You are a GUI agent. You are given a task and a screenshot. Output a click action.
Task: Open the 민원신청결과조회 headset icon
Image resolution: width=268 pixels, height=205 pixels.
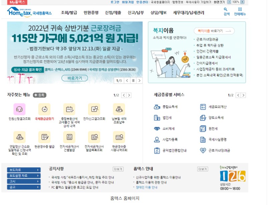(x=19, y=109)
